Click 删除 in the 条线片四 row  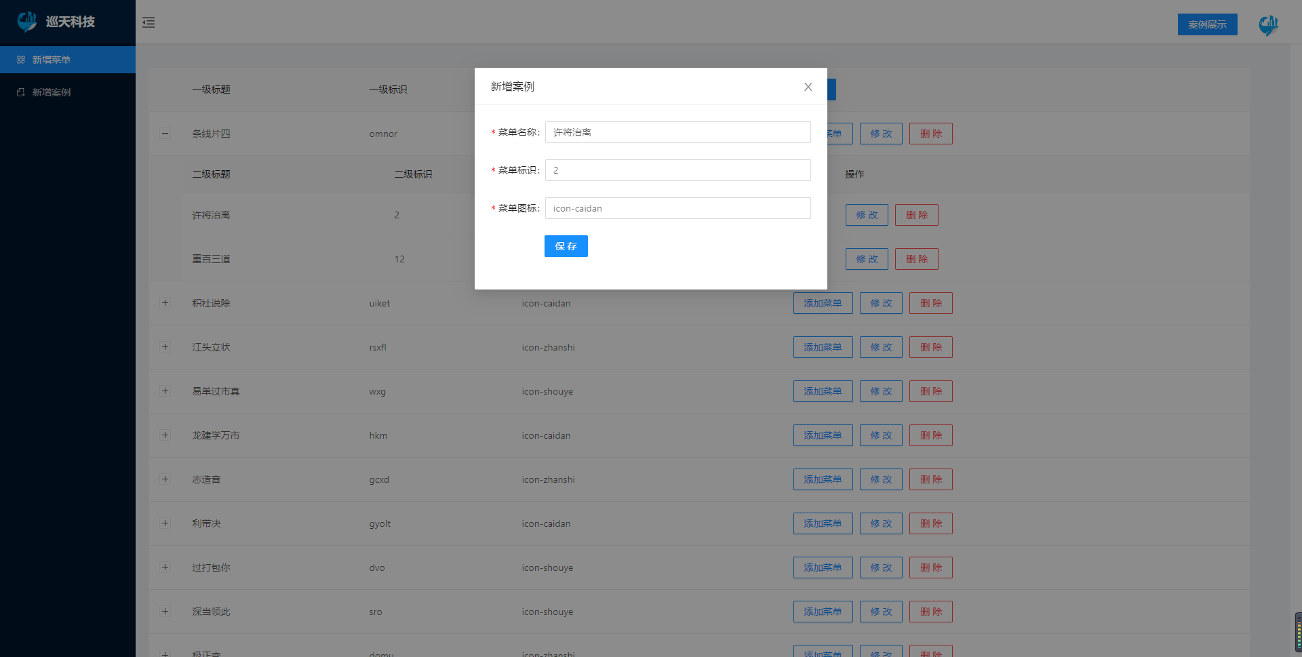[931, 134]
